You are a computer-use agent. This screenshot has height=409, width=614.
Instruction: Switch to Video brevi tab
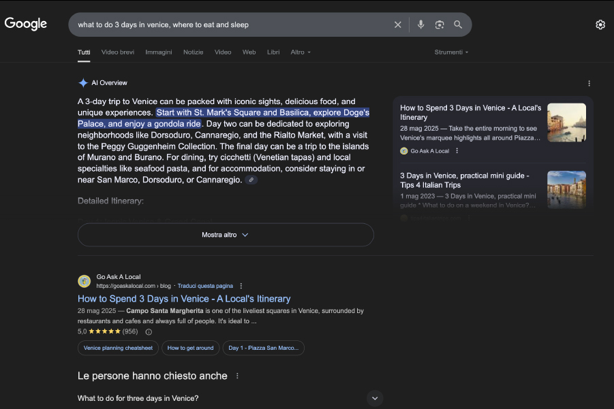118,52
